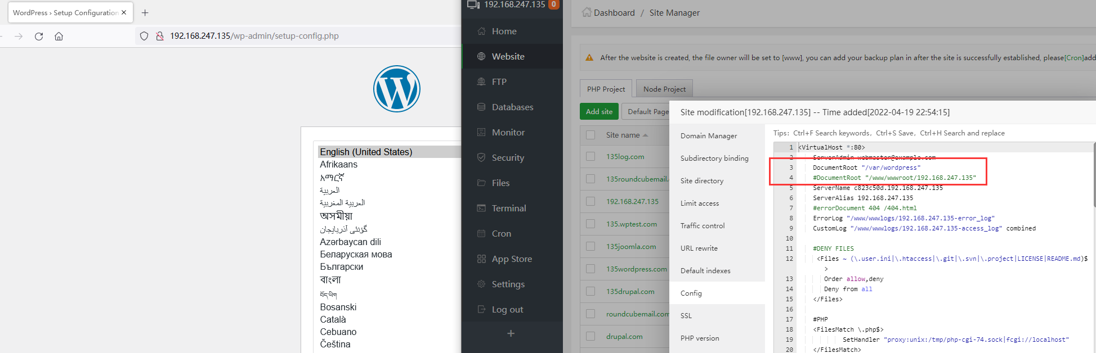Go to browser home page icon
This screenshot has height=353, width=1096.
[x=59, y=36]
